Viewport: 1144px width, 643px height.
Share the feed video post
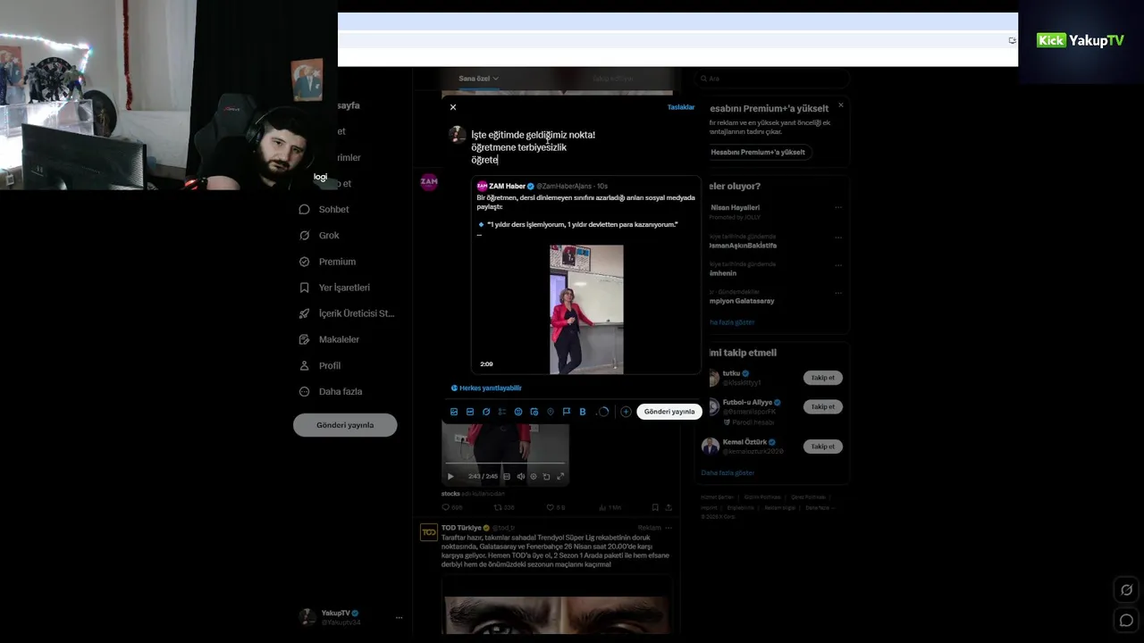(669, 507)
